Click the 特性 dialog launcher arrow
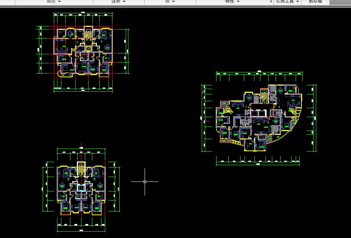This screenshot has width=351, height=238. 270,2
